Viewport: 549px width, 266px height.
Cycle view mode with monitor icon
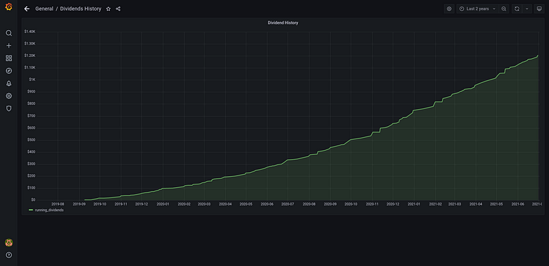(539, 9)
